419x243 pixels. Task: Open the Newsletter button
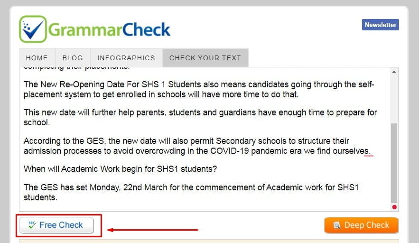380,25
